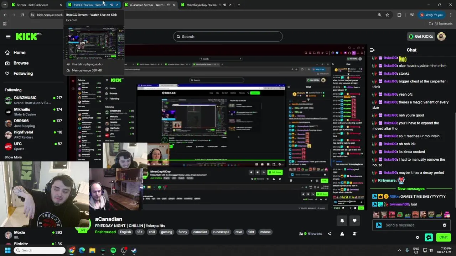Open DUBZMUSIC channel in Following list
This screenshot has height=256, width=456.
point(33,100)
